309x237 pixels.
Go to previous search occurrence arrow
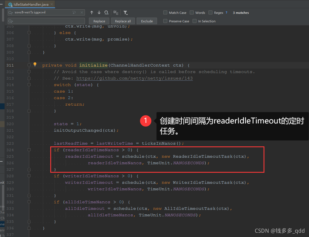pyautogui.click(x=92, y=12)
